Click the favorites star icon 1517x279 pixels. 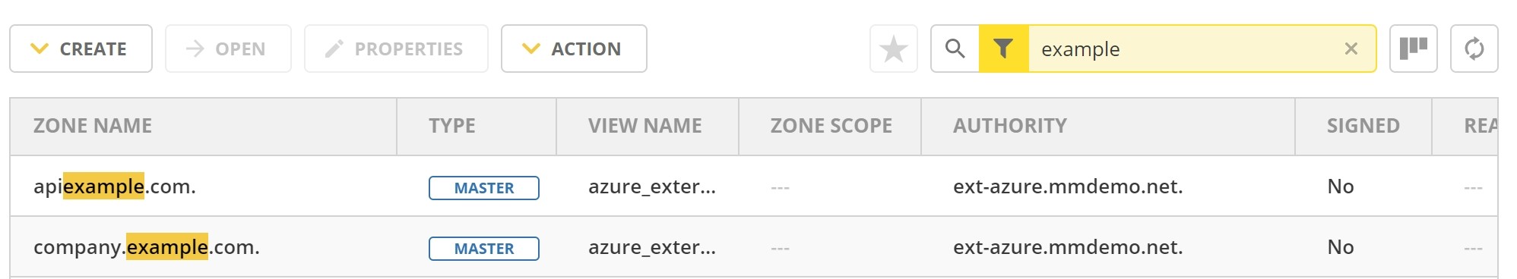click(893, 49)
